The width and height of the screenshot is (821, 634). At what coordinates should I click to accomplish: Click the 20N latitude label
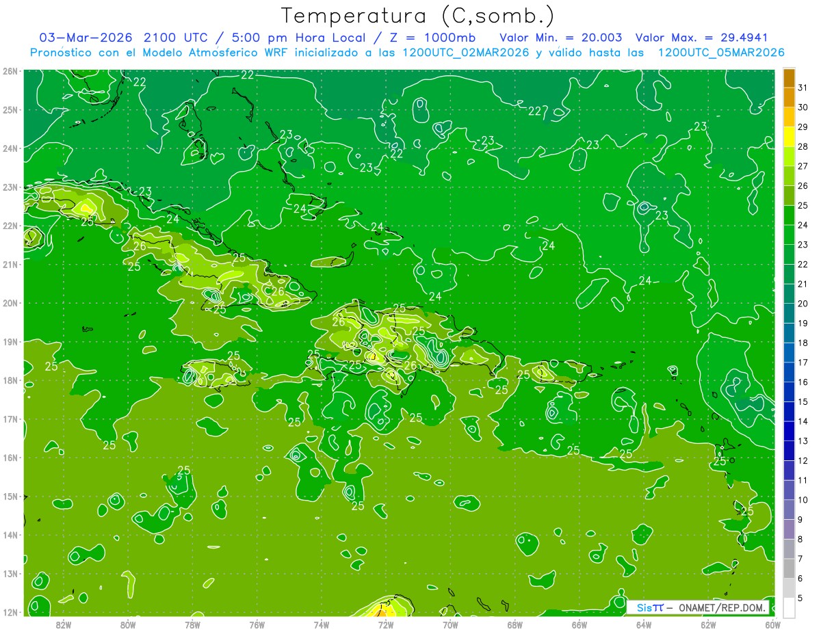(10, 303)
